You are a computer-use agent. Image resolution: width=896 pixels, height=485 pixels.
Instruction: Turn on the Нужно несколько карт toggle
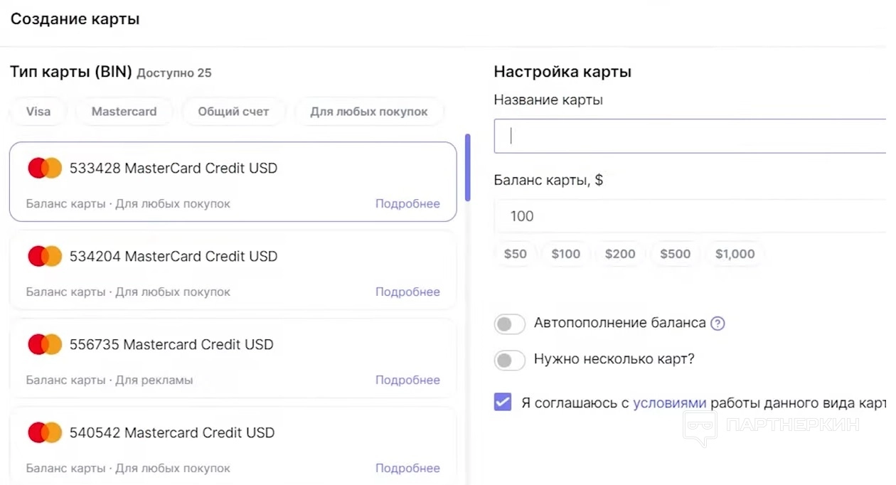pyautogui.click(x=509, y=360)
